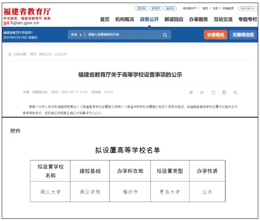Share the article via share icon
This screenshot has height=221, width=260.
[235, 92]
